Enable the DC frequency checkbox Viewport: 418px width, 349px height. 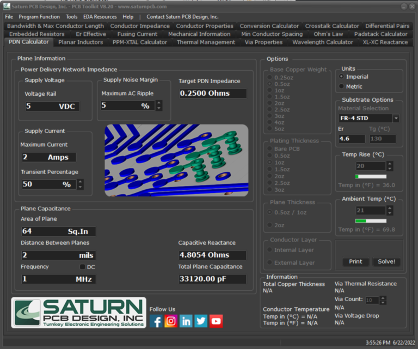point(83,267)
